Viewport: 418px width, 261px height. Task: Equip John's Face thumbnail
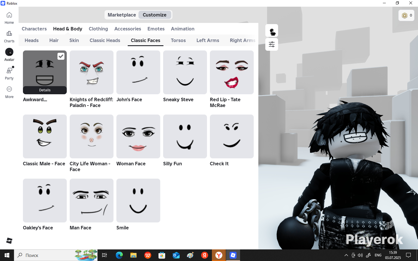point(138,72)
